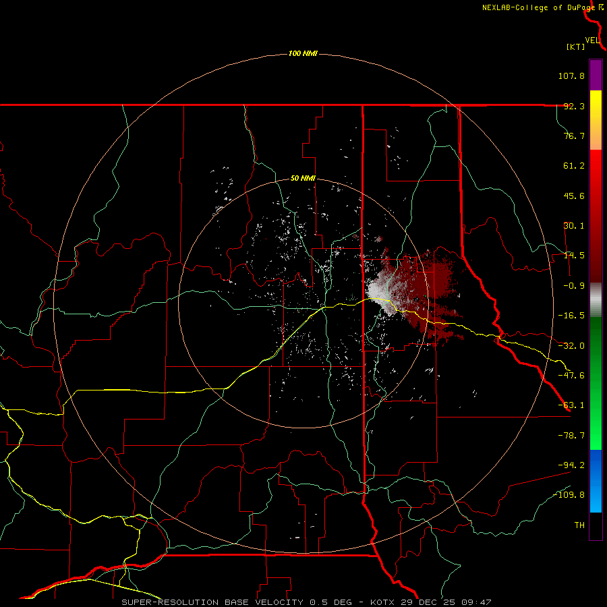This screenshot has height=607, width=607.
Task: Click the KOTX station identifier
Action: (x=382, y=602)
